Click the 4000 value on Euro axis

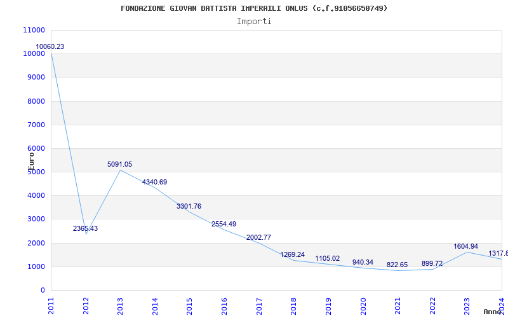coord(36,196)
